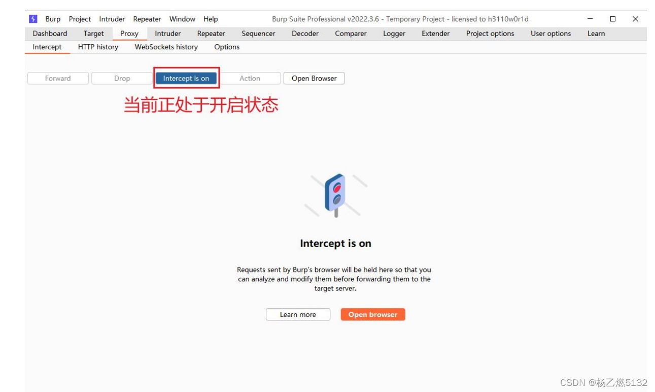Screen dimensions: 655x392
Task: Go to the User options tab
Action: 551,33
